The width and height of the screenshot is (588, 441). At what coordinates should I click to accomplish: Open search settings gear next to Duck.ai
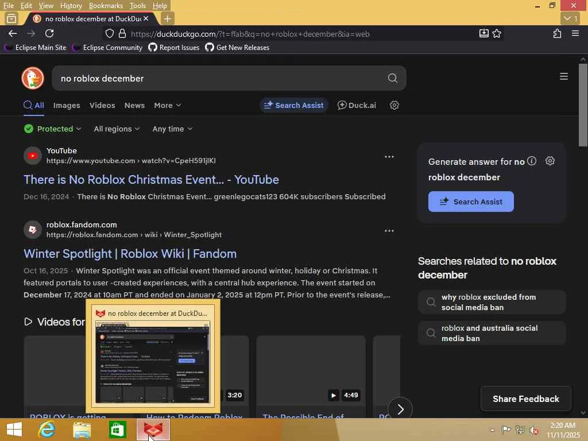394,106
